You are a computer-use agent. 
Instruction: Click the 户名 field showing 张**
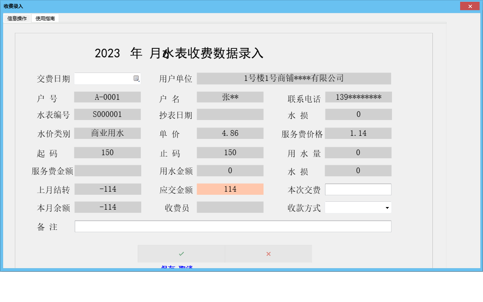230,97
